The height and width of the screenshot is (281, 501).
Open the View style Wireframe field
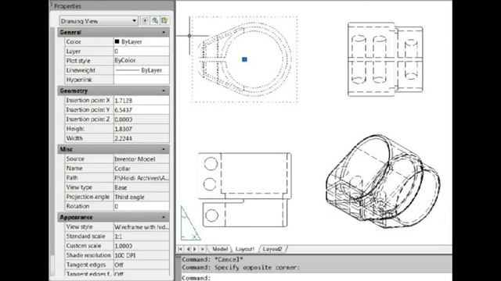point(142,227)
